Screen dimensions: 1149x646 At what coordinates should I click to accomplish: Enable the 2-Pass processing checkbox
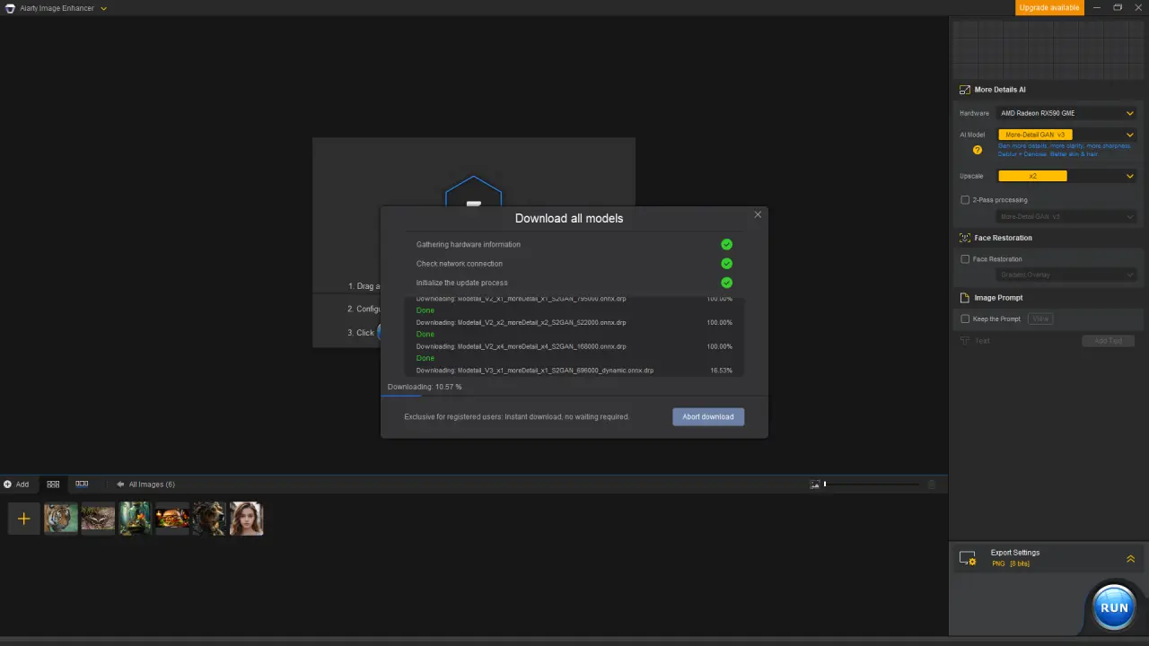click(965, 200)
